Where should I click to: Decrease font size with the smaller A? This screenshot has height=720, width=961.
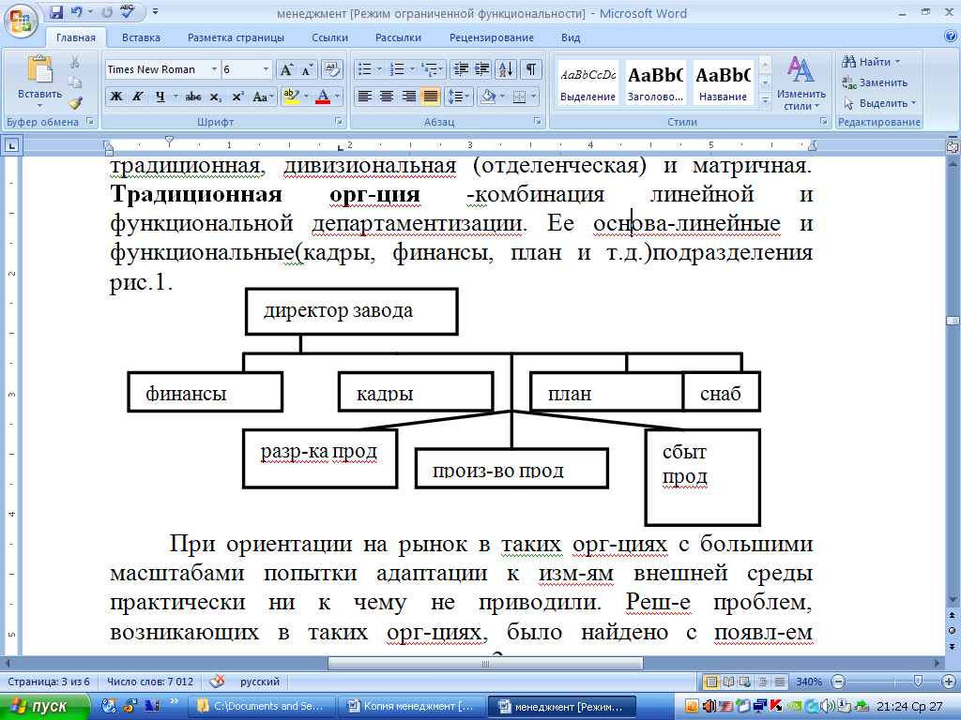pyautogui.click(x=307, y=69)
